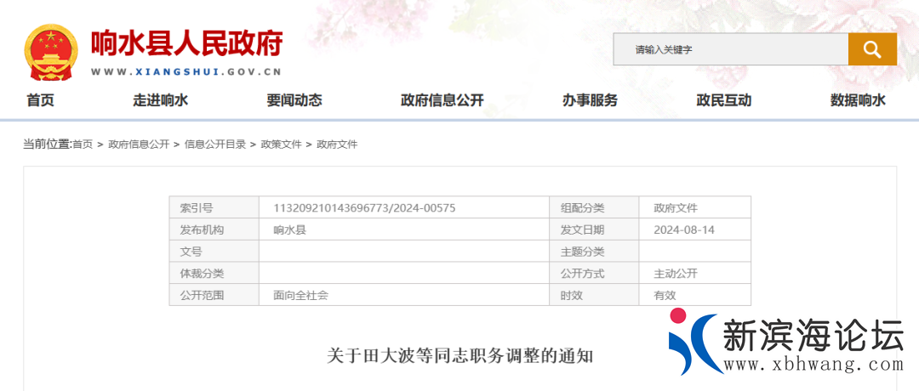This screenshot has width=919, height=391.
Task: Click the orange search magnifier button
Action: [872, 49]
